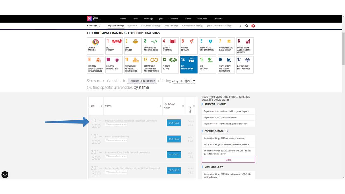
Task: Select SDG 5 Gender Equality tile
Action: click(x=189, y=46)
